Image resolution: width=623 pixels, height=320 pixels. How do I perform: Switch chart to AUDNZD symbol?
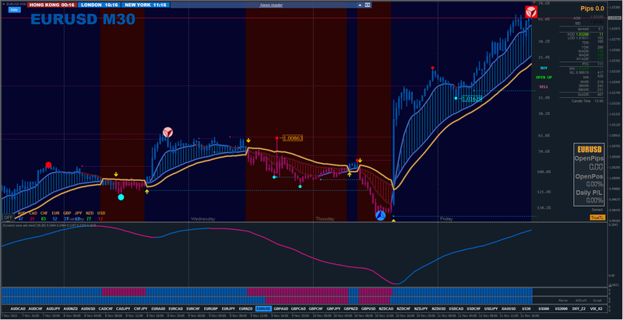pyautogui.click(x=71, y=308)
